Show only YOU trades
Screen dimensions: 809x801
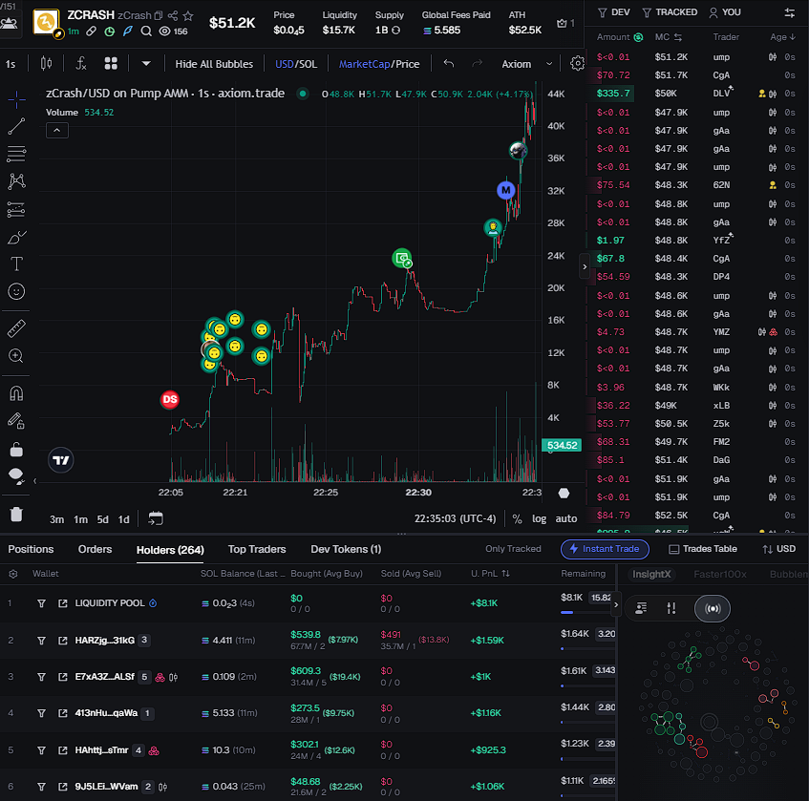(725, 12)
